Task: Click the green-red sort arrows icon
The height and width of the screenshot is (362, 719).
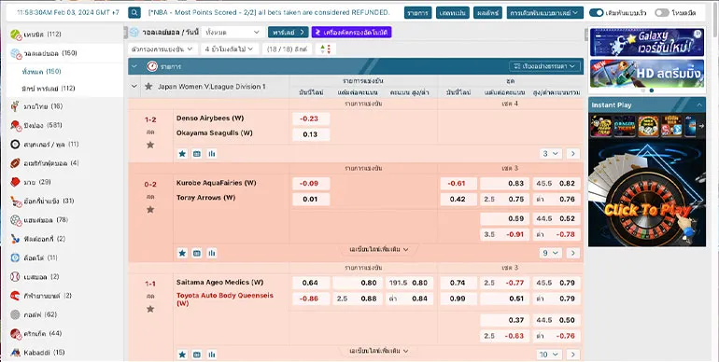Action: tap(326, 49)
